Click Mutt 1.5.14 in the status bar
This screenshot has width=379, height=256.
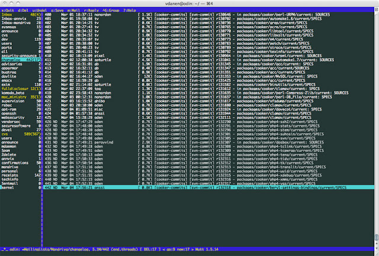[x=206, y=249]
